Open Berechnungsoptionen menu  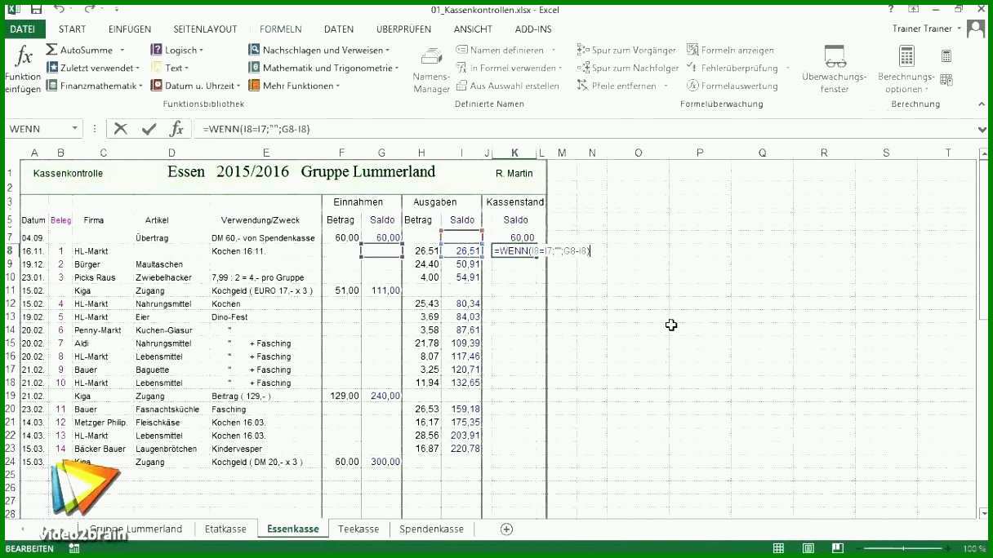click(x=906, y=69)
